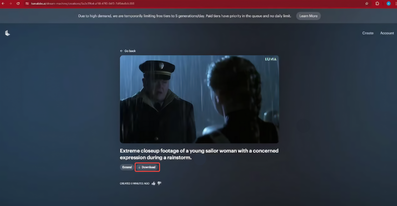
Task: Click the browser forward navigation arrow
Action: coord(11,4)
